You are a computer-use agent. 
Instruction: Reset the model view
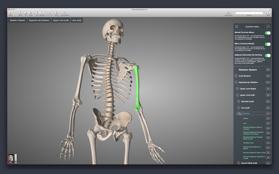point(20,13)
